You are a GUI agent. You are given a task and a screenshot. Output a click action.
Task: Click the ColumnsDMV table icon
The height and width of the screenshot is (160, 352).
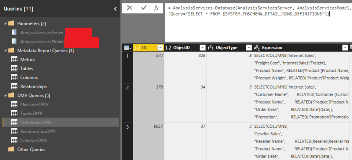click(x=14, y=140)
